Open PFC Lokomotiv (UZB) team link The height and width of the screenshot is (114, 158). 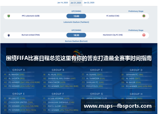coord(31,16)
